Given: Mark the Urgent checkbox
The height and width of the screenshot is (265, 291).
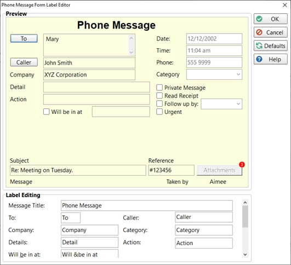Looking at the screenshot, I should pyautogui.click(x=159, y=112).
